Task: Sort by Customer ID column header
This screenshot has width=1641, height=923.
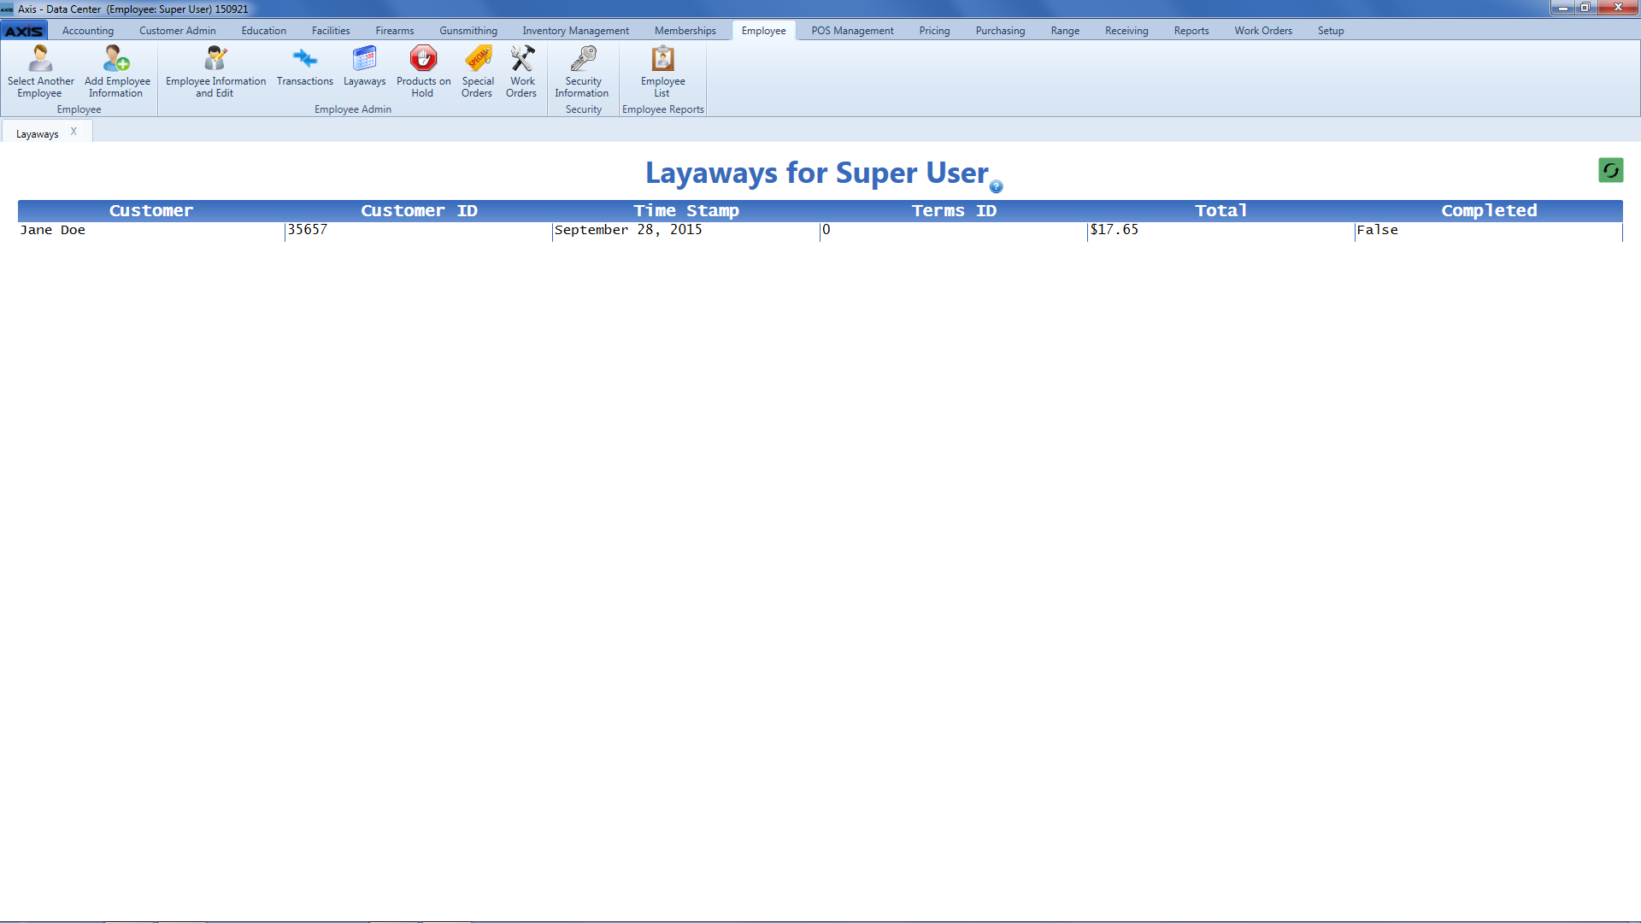Action: coord(419,210)
